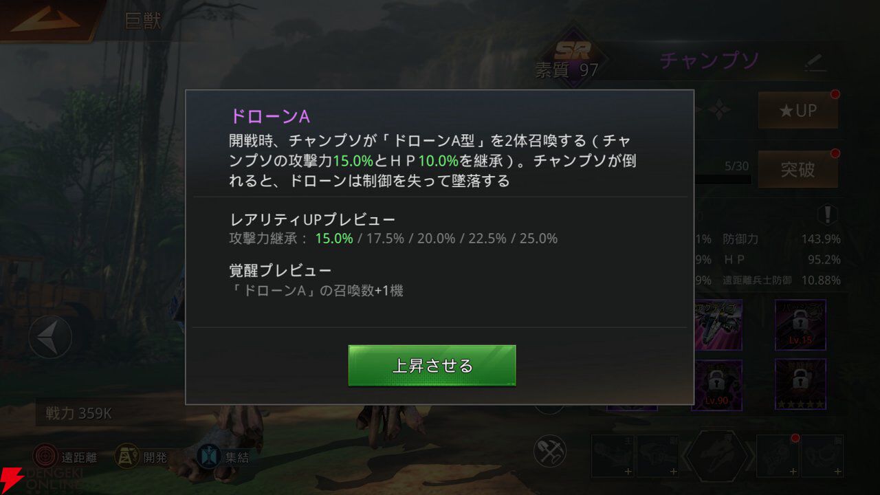Screen dimensions: 880x495
Task: Switch to previous beast with left arrow
Action: [x=49, y=338]
